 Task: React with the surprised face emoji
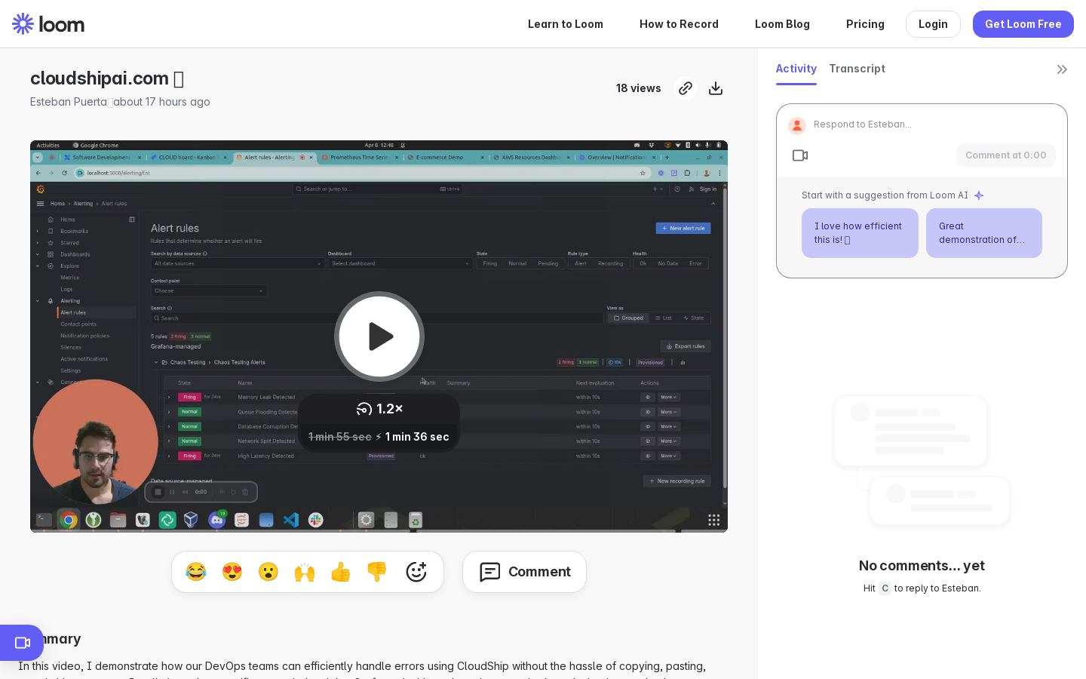268,572
